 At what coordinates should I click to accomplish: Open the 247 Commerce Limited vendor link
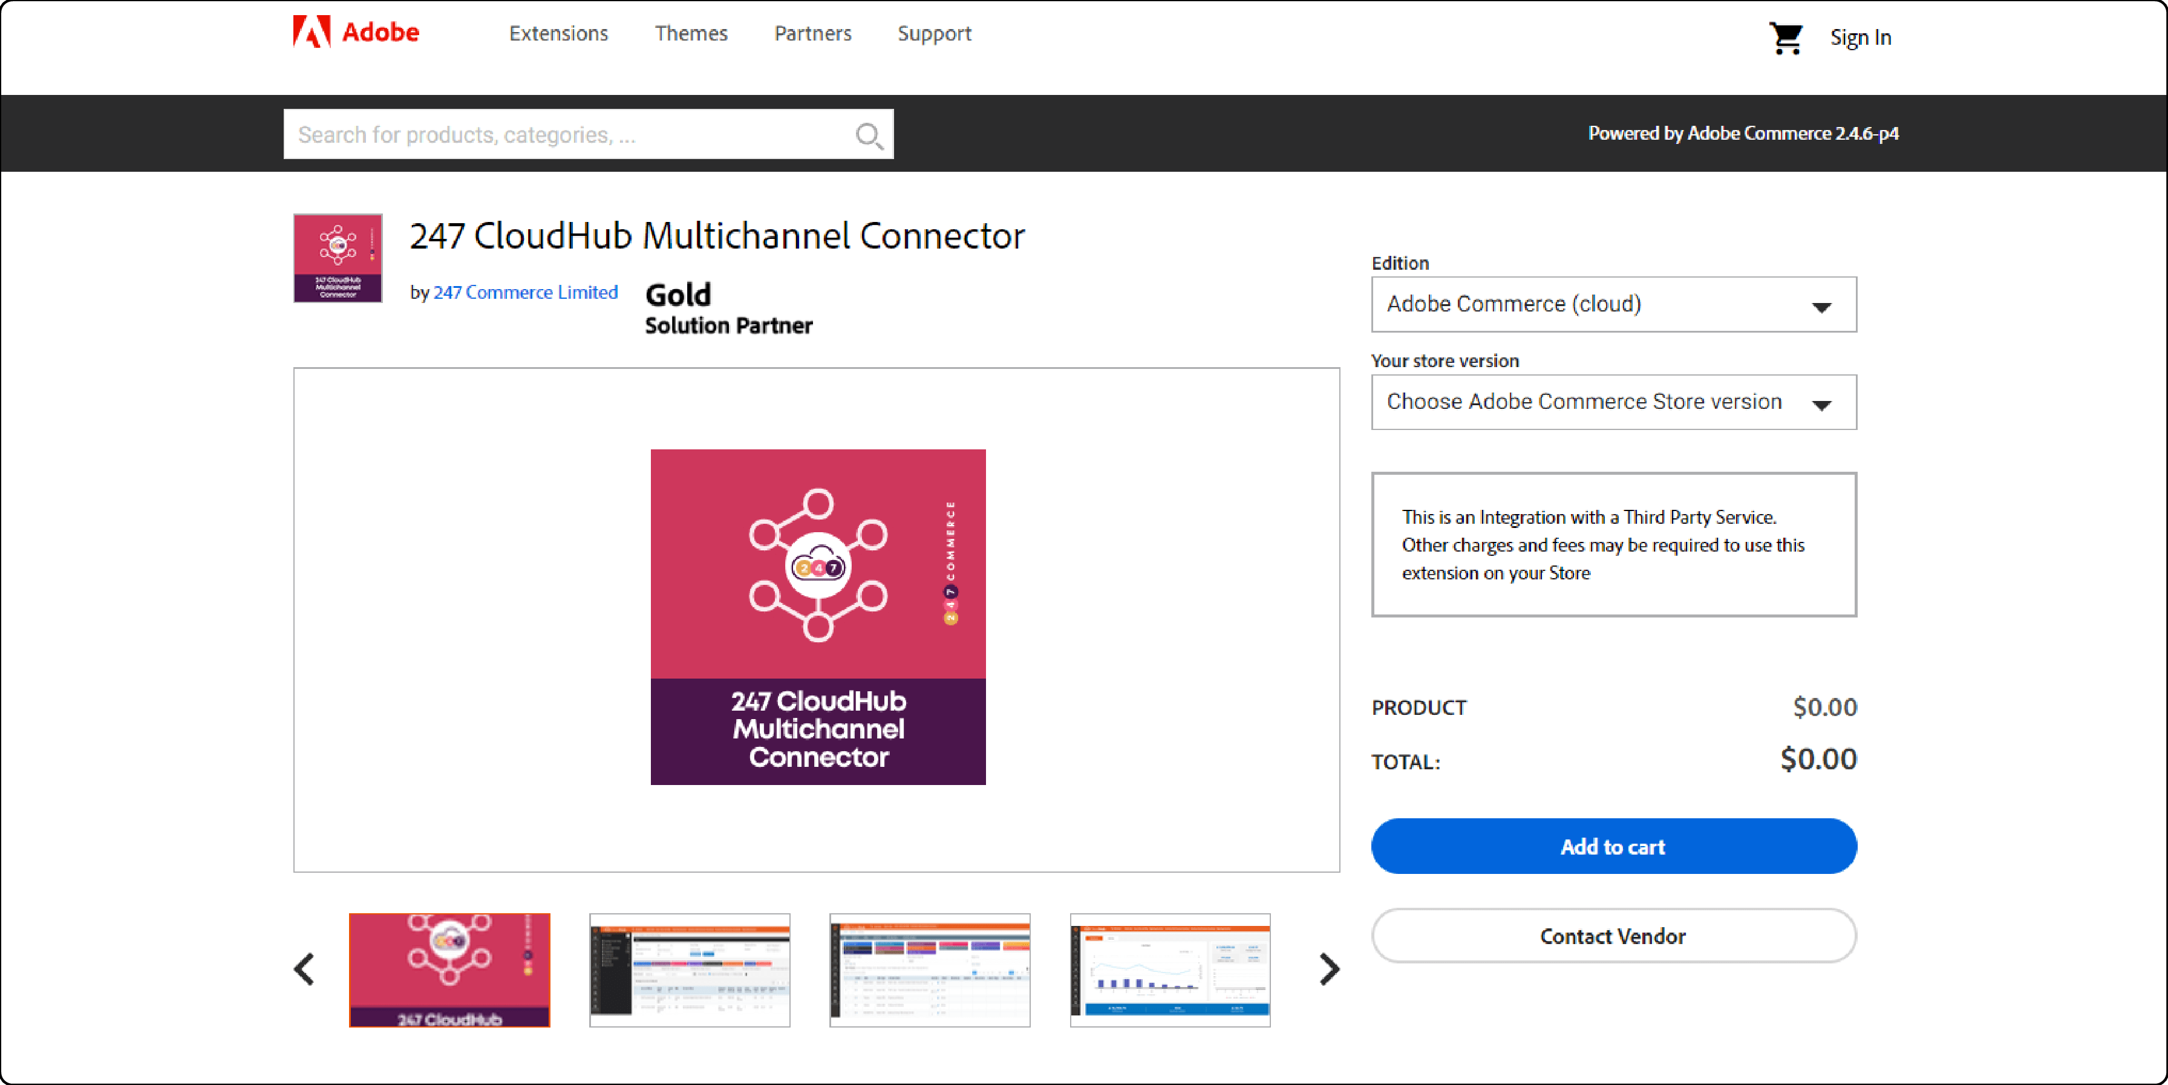pos(525,292)
